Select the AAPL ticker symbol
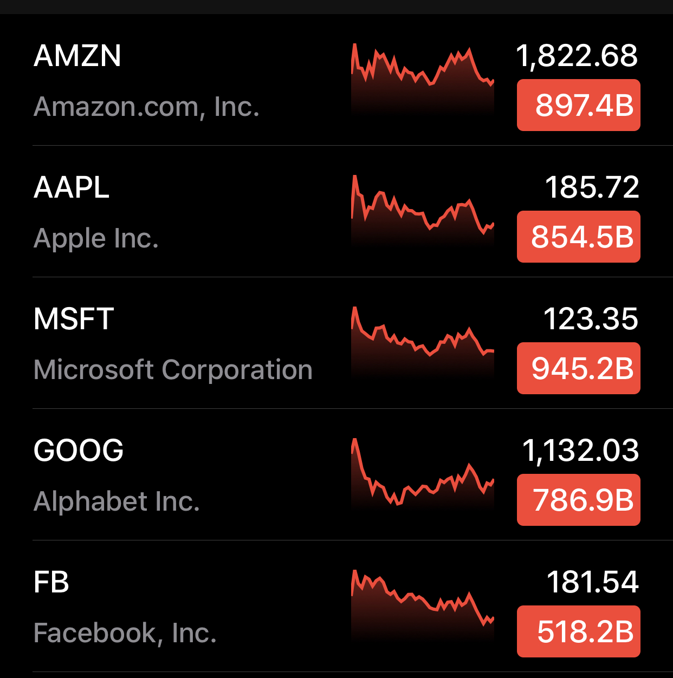The image size is (673, 678). 71,187
